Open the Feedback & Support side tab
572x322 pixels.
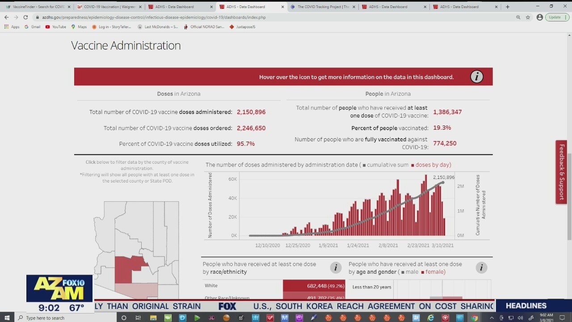[x=561, y=172]
